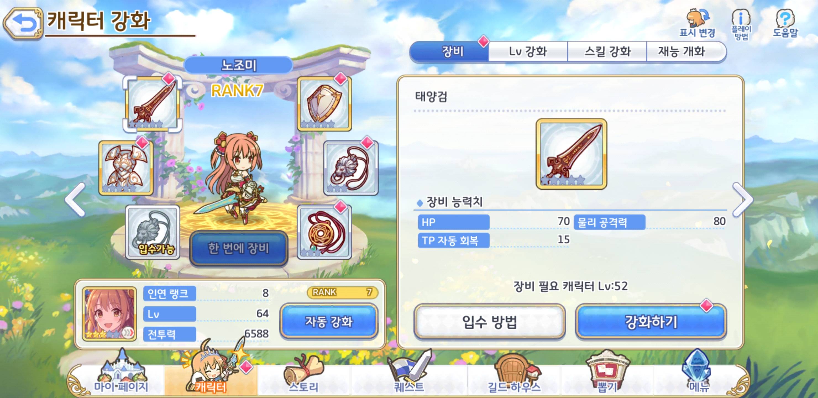The width and height of the screenshot is (818, 398).
Task: Click Nozomi's character portrait thumbnail
Action: (x=109, y=314)
